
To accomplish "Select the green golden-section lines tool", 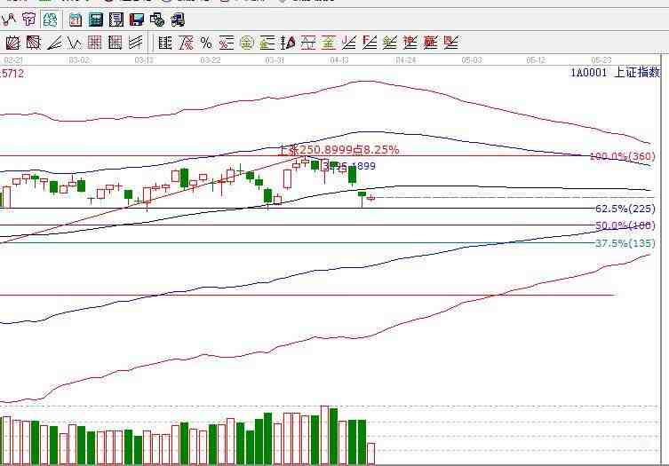I will click(267, 43).
